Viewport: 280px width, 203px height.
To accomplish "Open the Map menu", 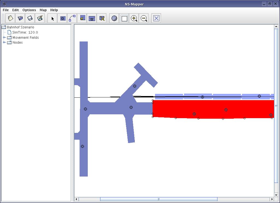I will click(x=43, y=10).
